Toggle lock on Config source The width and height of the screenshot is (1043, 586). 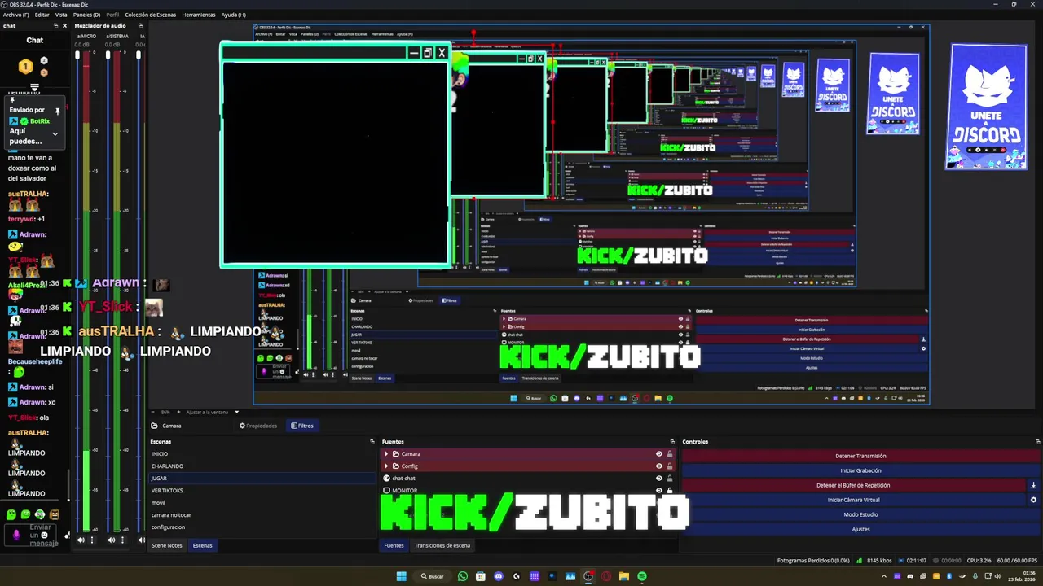pos(670,466)
